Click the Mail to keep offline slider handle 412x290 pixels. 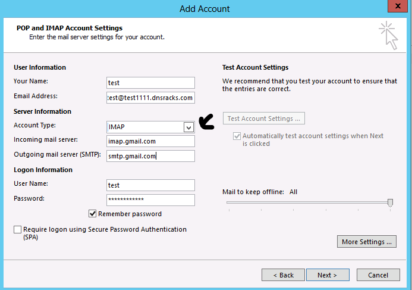390,203
